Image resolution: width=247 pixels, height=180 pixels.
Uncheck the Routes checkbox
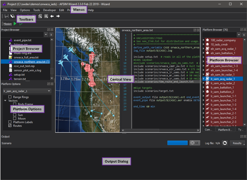pyautogui.click(x=10, y=126)
